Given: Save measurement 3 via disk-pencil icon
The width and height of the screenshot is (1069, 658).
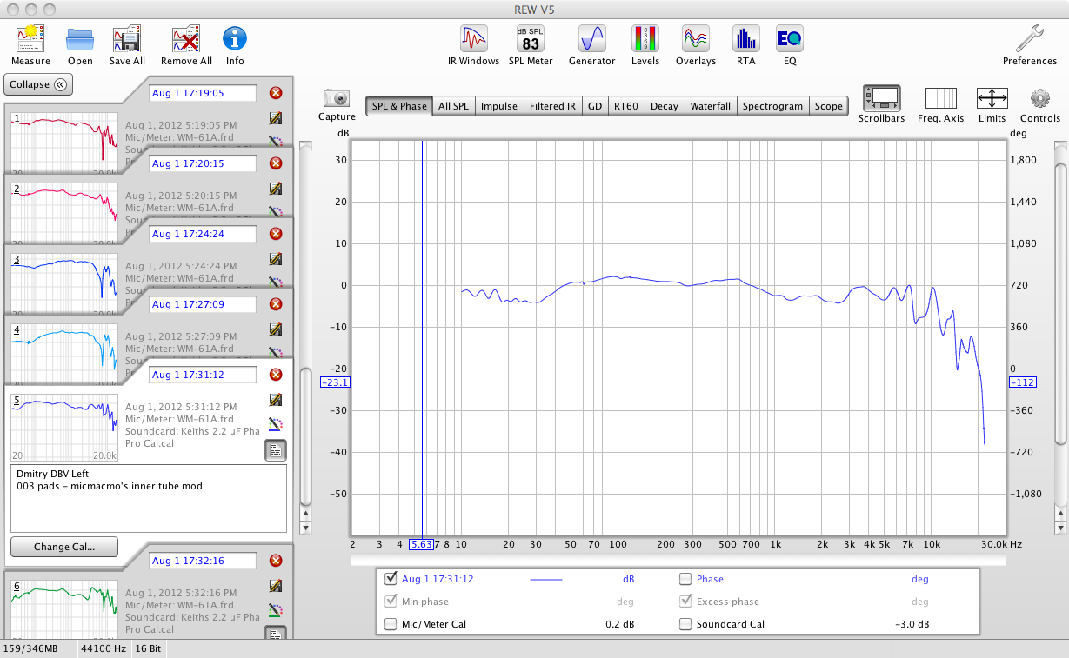Looking at the screenshot, I should point(276,259).
